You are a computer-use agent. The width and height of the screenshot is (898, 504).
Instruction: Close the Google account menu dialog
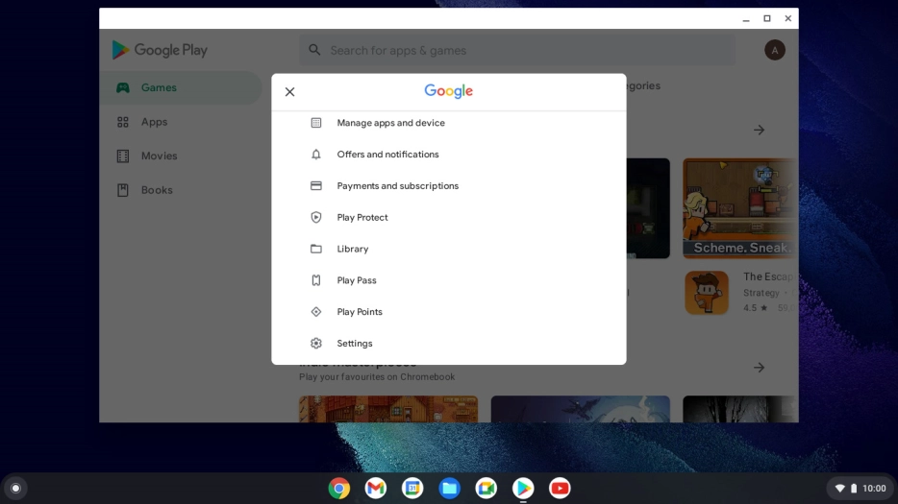(x=289, y=91)
